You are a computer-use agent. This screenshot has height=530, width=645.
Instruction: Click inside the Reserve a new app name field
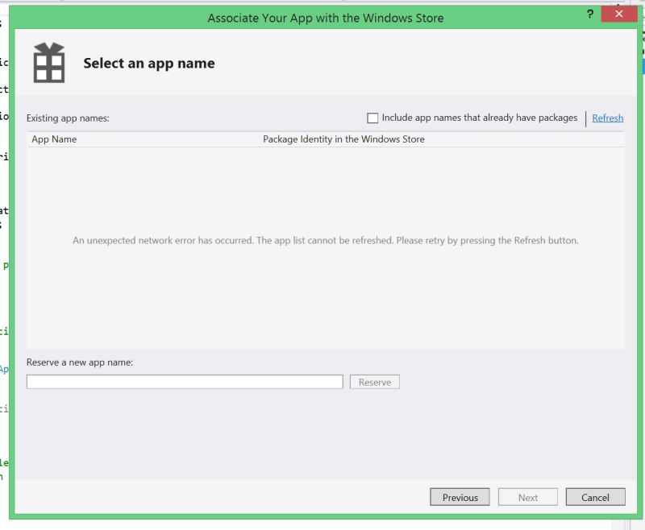pyautogui.click(x=184, y=382)
